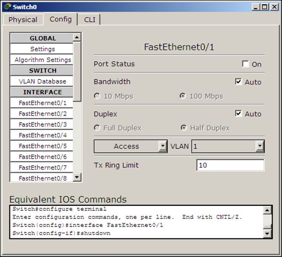Choose the 100 Mbps radio button
This screenshot has height=257, width=282.
(183, 96)
